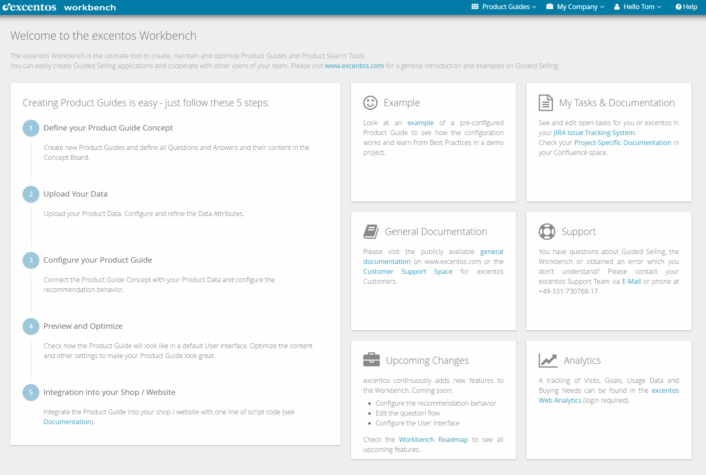Click the 'Analytics' card title
Image resolution: width=706 pixels, height=475 pixels.
tap(582, 361)
